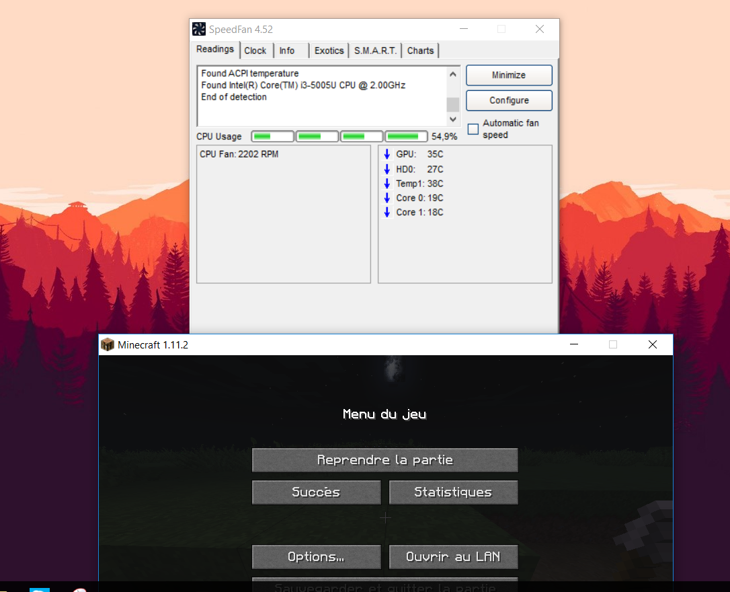Open SpeedFan Configure dialog
The image size is (730, 592).
pos(509,100)
